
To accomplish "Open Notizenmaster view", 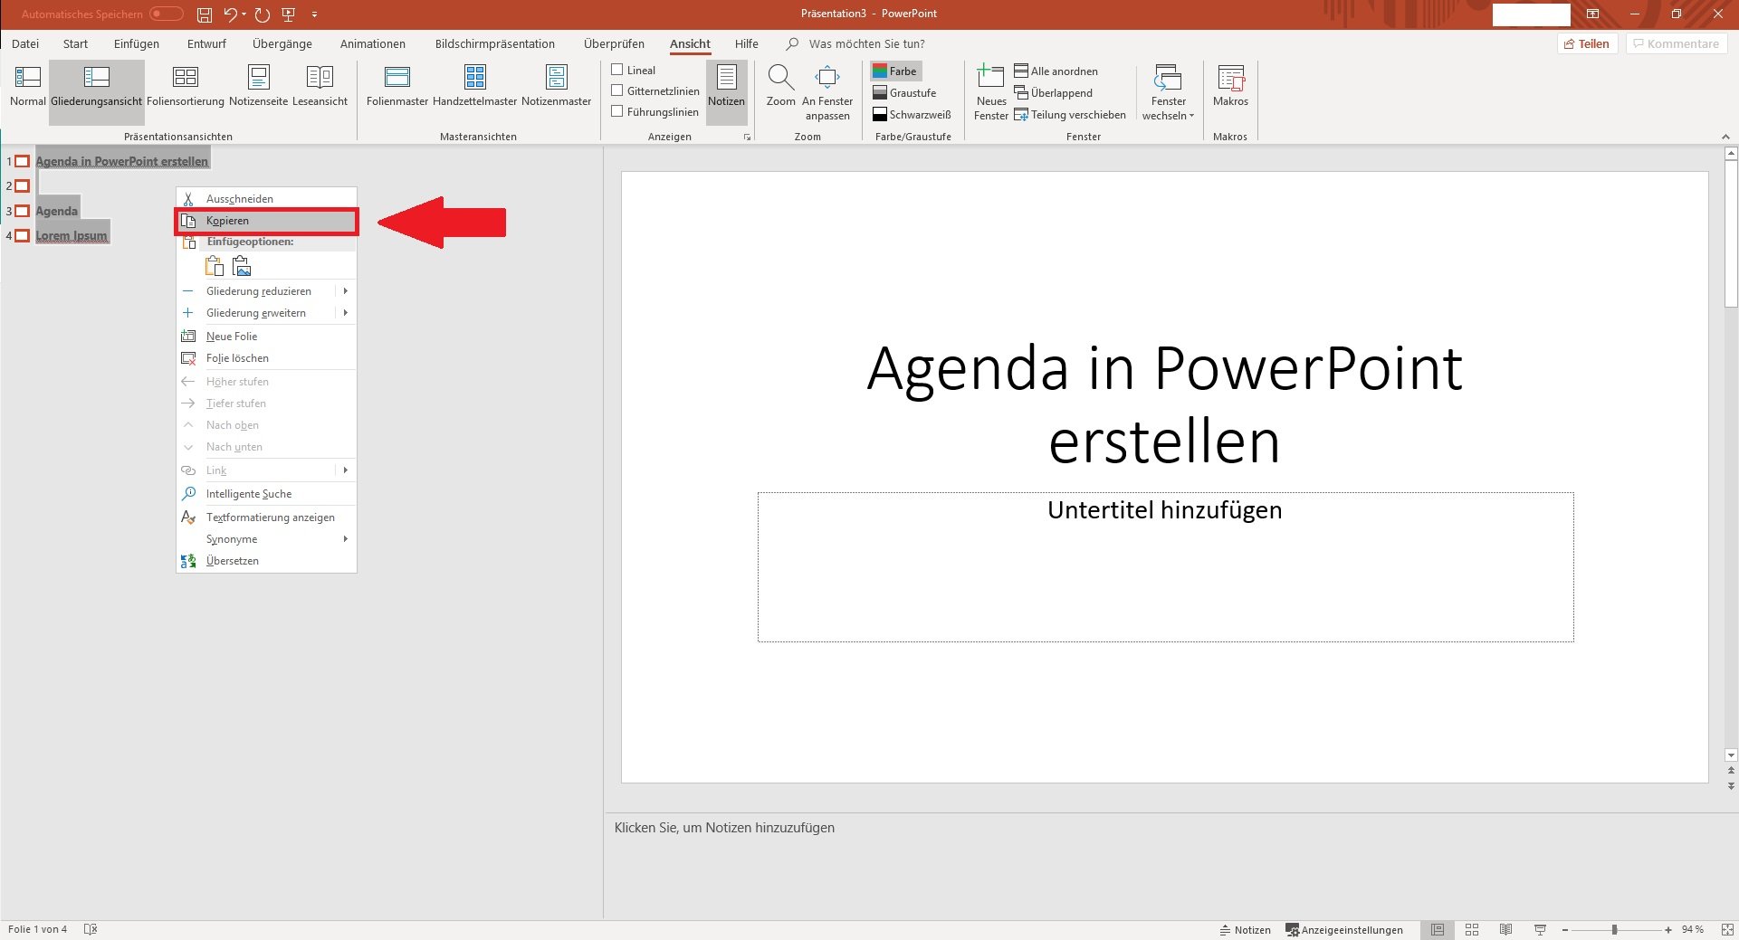I will (x=557, y=87).
